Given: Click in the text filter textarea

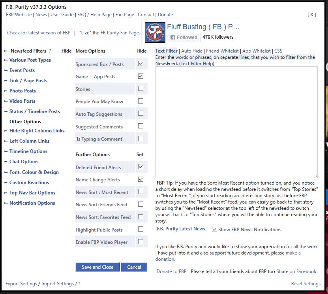Looking at the screenshot, I should (236, 122).
